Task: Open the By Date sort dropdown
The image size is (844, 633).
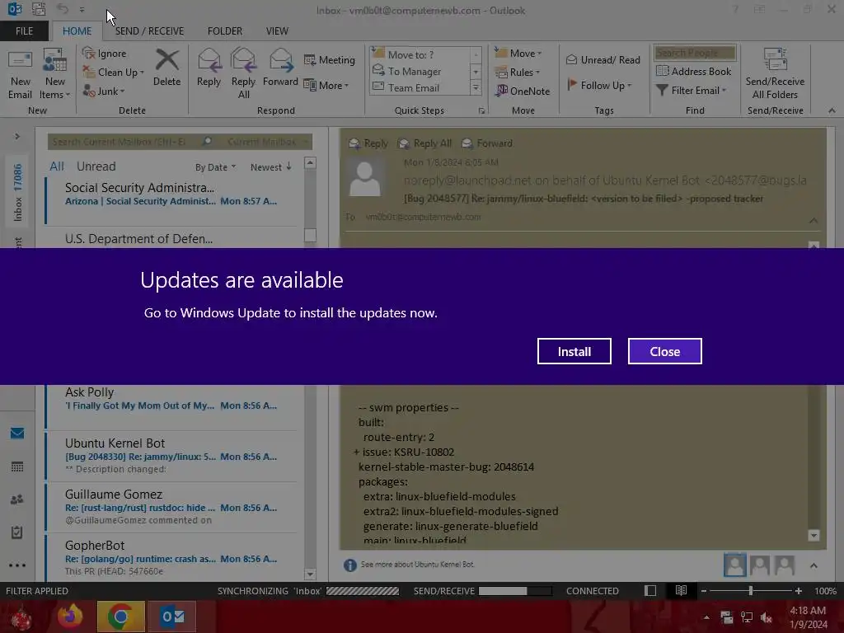Action: 215,167
